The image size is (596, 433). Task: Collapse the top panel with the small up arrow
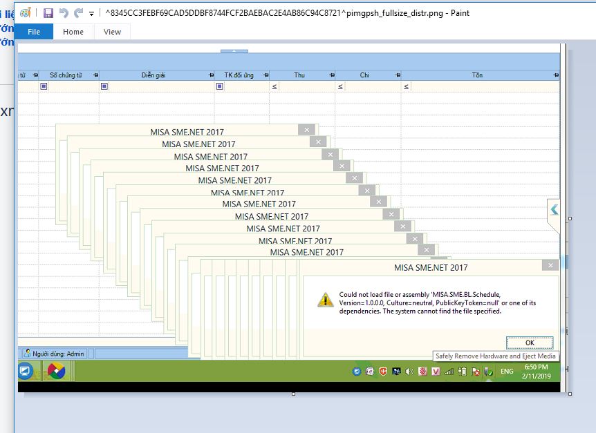(x=234, y=51)
